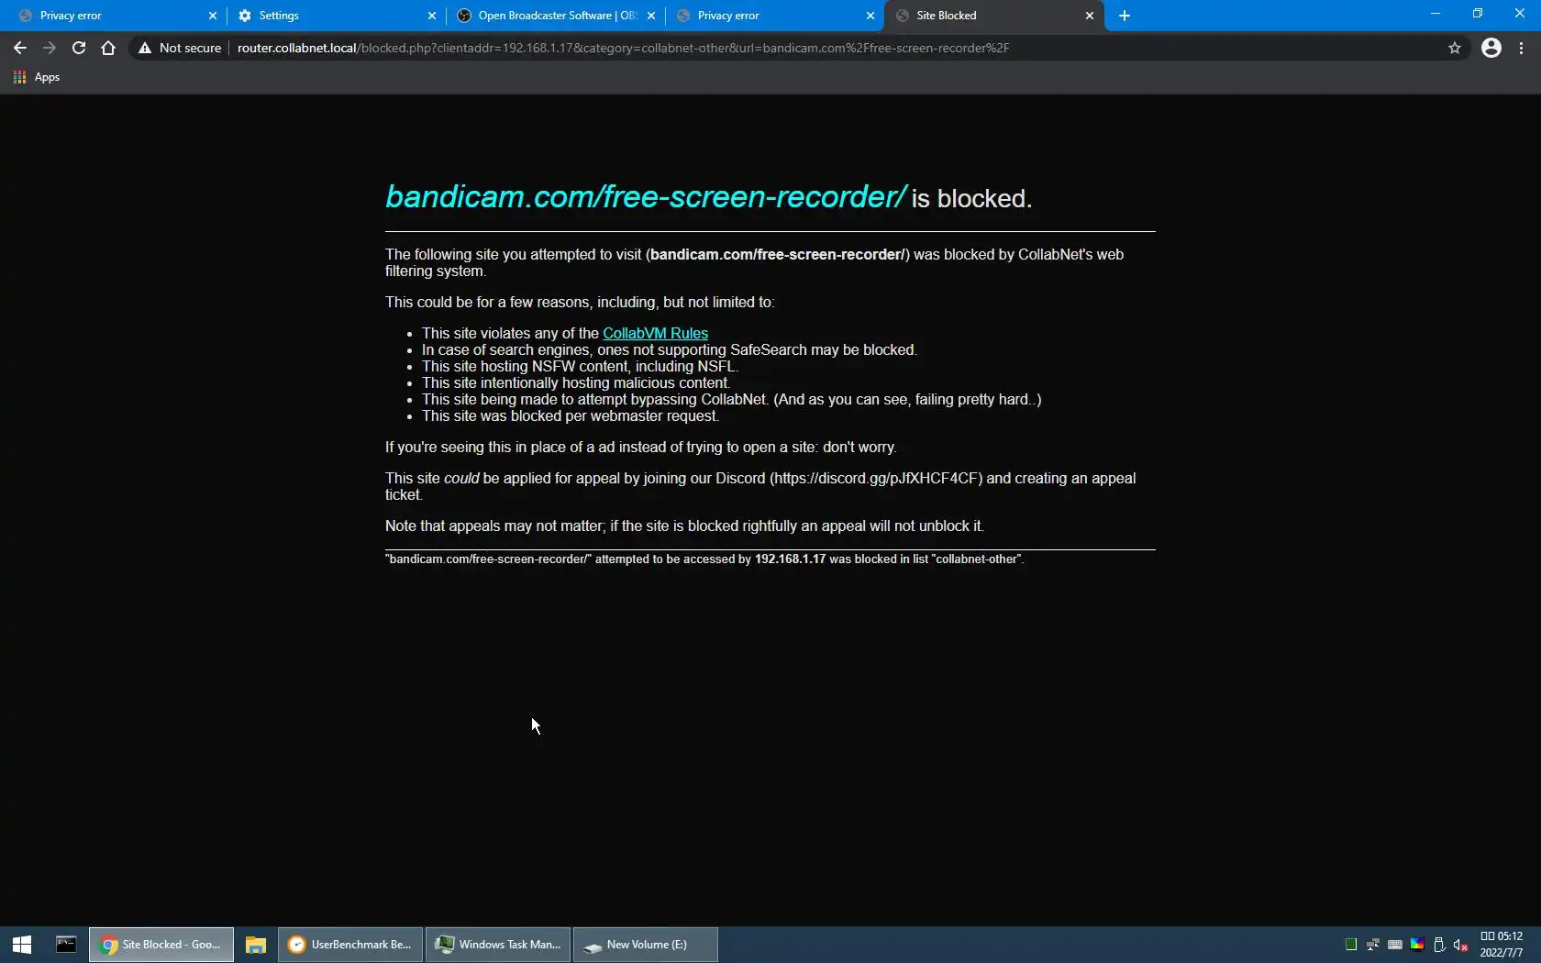Click the rainbow display tray icon
Viewport: 1541px width, 963px height.
[1417, 945]
